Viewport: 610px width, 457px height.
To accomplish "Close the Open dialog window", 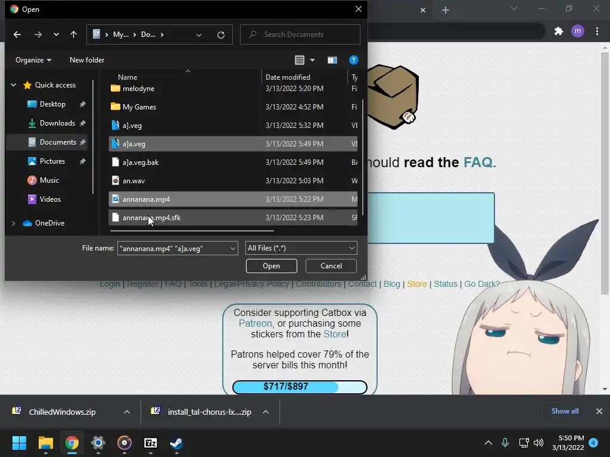I will tap(358, 9).
